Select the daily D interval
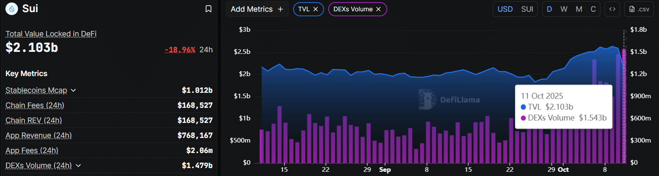 coord(549,9)
